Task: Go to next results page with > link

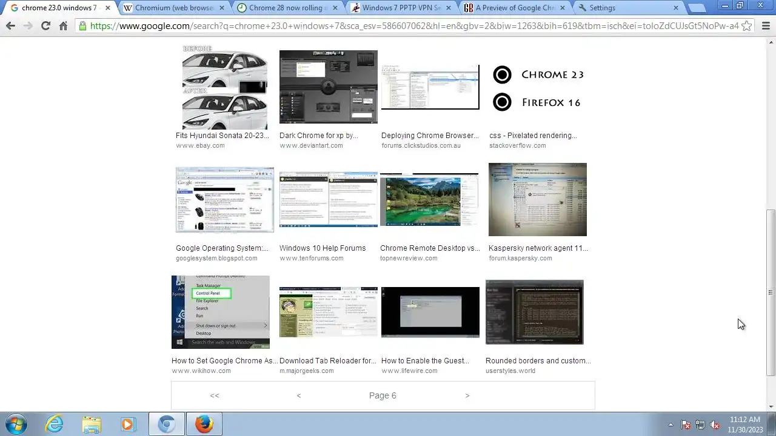Action: (467, 395)
